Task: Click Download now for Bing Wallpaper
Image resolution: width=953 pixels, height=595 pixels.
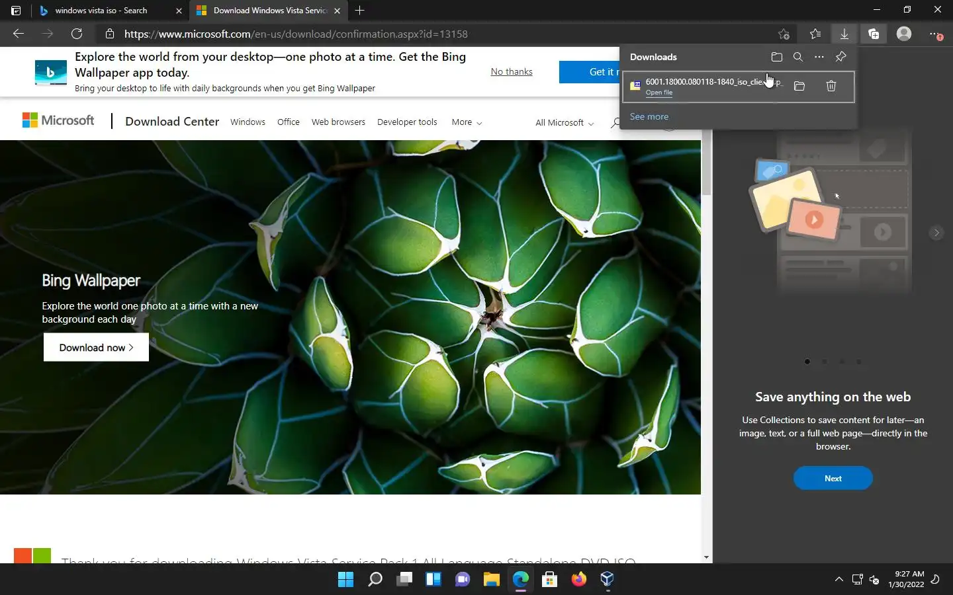Action: tap(96, 347)
